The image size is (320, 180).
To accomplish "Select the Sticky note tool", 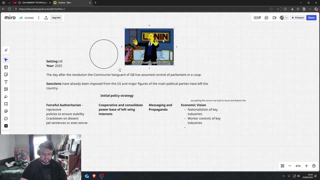I will (x=6, y=74).
